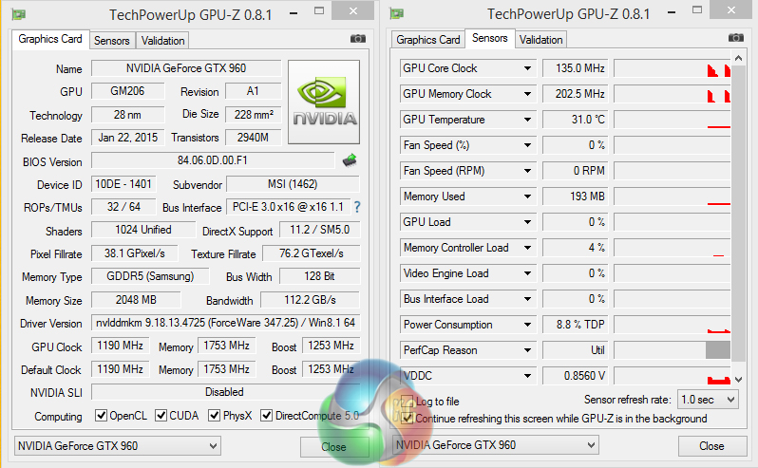This screenshot has height=468, width=758.
Task: Click the VDDC history graph
Action: [672, 376]
